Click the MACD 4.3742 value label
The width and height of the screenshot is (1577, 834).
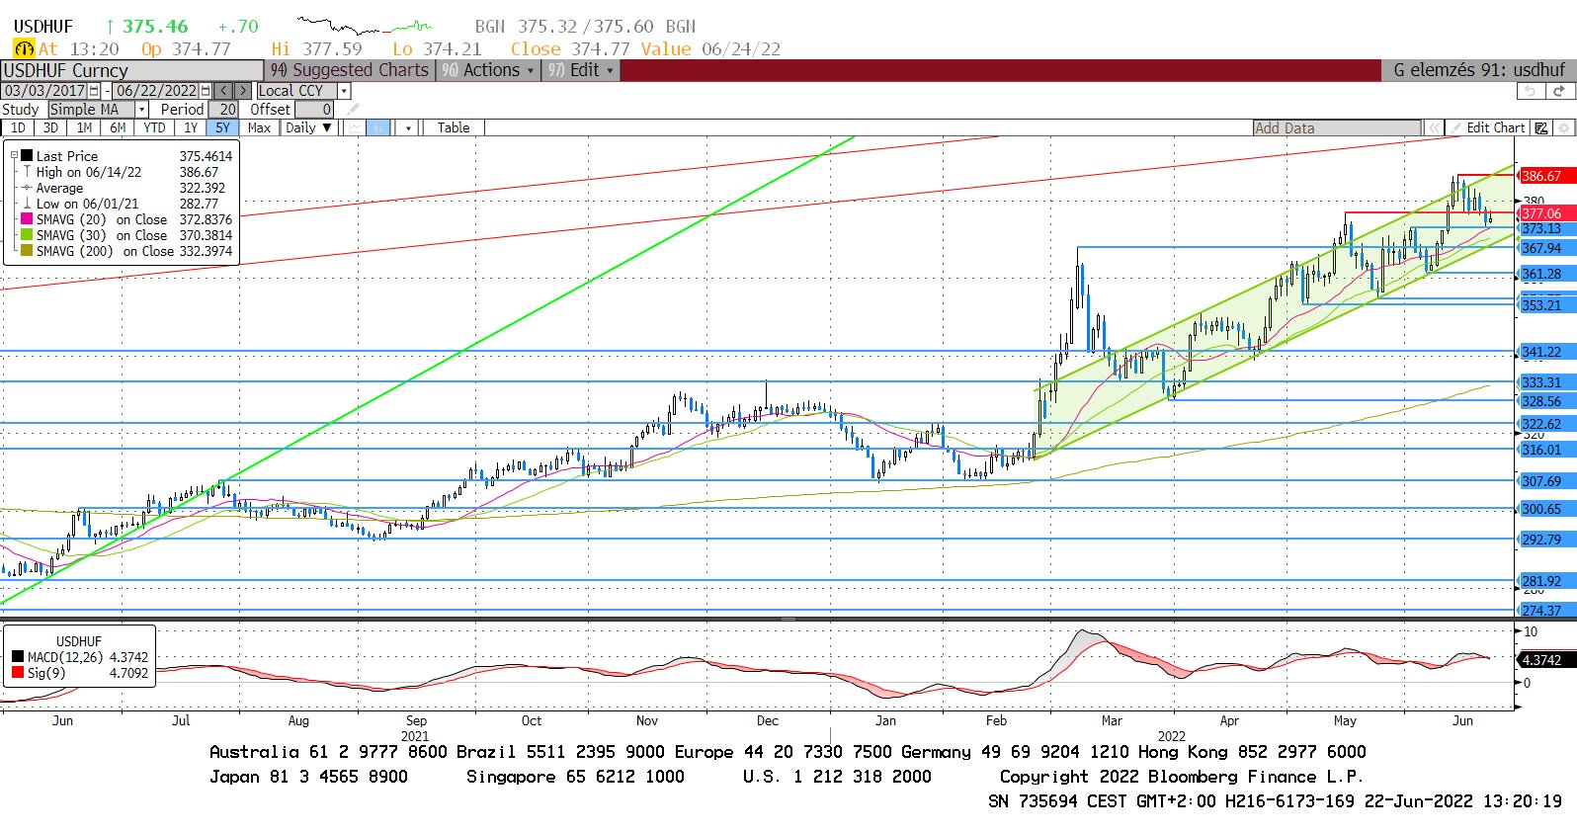[1544, 660]
